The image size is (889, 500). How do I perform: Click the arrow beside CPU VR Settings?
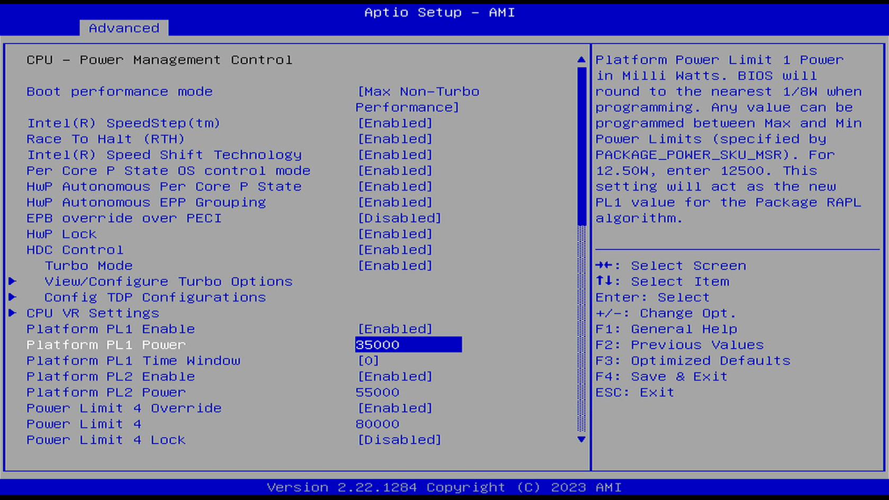[12, 313]
